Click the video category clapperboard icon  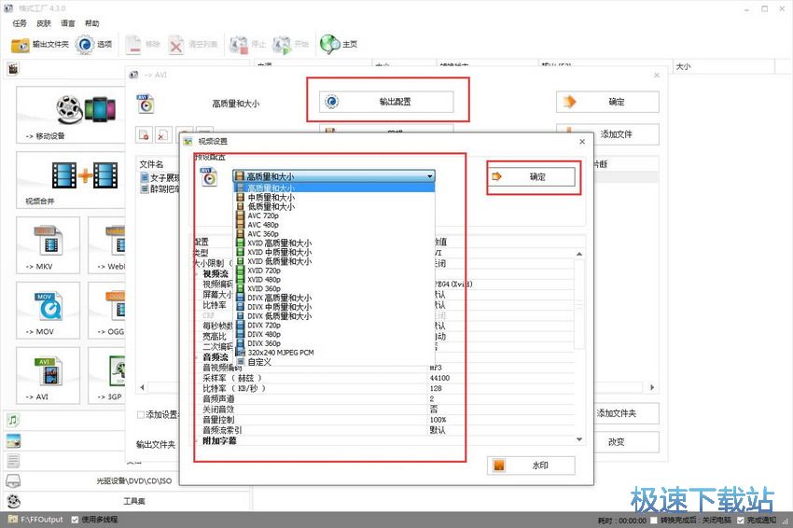click(x=13, y=68)
